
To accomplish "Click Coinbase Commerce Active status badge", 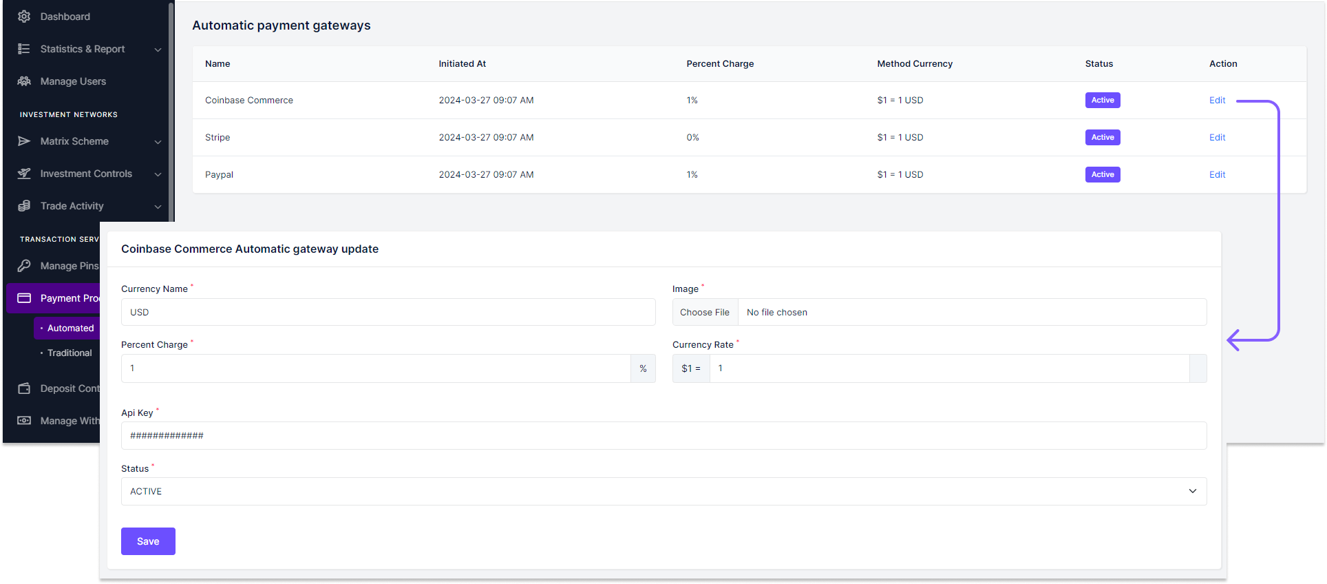I will [x=1103, y=101].
